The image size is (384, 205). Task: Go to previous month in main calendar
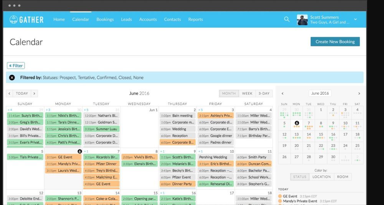pos(10,93)
